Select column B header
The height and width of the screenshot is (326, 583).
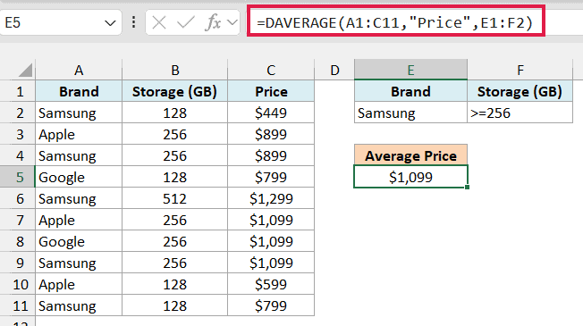[x=174, y=70]
